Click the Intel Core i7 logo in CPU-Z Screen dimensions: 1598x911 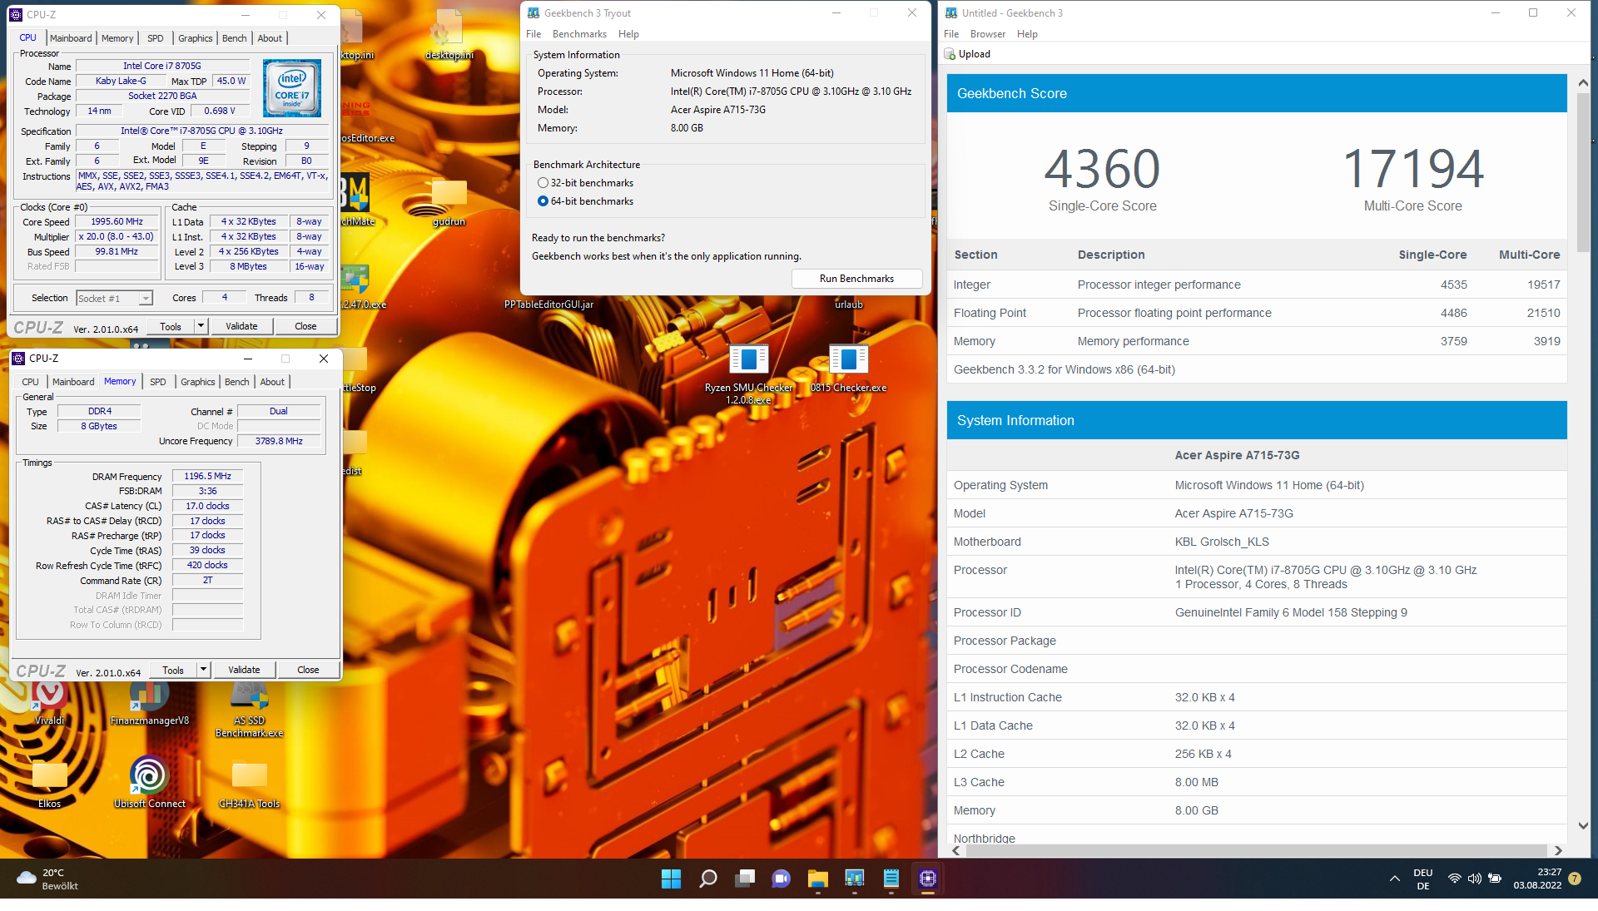point(292,88)
